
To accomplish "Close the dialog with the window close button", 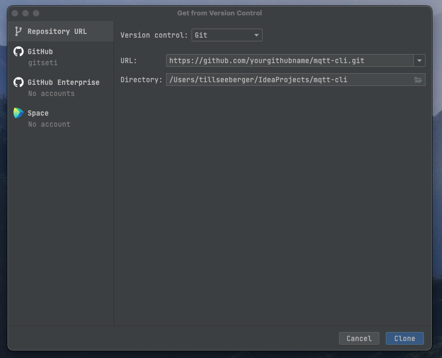I will click(15, 13).
